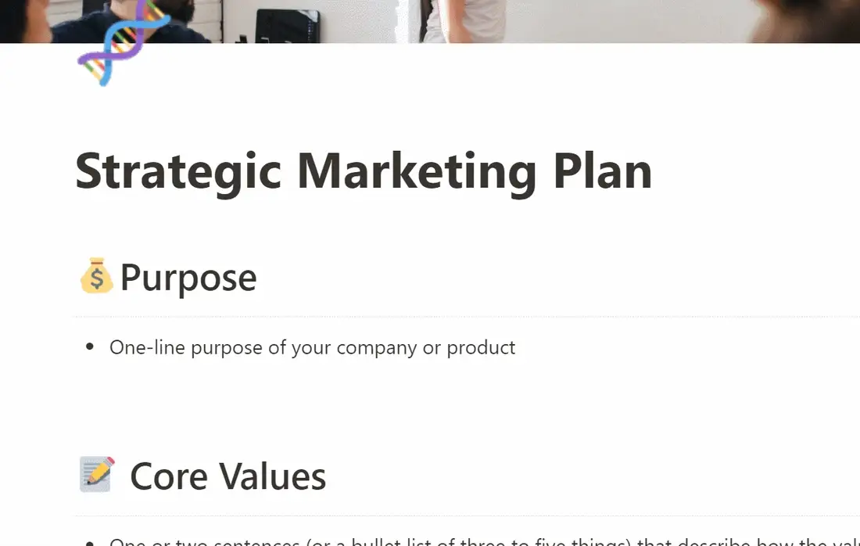
Task: Click the 'One-line purpose of your company' bullet text
Action: (312, 347)
